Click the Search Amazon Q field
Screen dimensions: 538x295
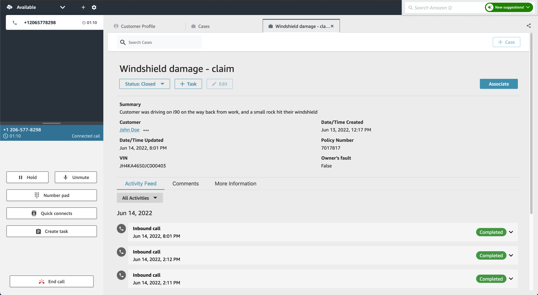point(445,8)
